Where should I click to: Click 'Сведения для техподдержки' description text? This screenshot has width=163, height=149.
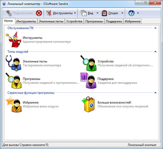[x=117, y=83]
